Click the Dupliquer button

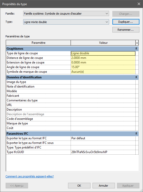tap(126, 22)
